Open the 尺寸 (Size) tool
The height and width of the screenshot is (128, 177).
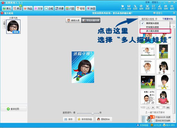[x=154, y=7]
